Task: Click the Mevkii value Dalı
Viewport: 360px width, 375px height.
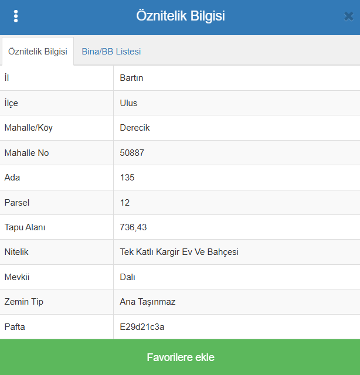Action: [127, 277]
